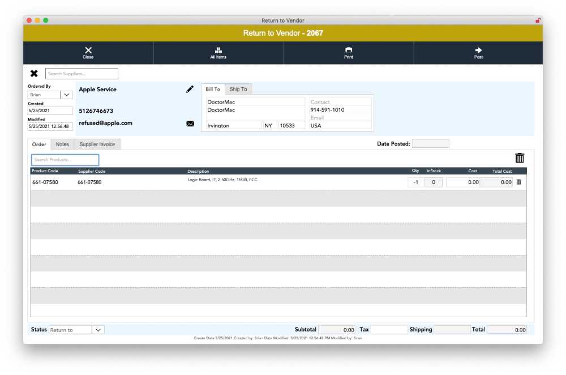Post the return using the arrow icon

click(478, 53)
